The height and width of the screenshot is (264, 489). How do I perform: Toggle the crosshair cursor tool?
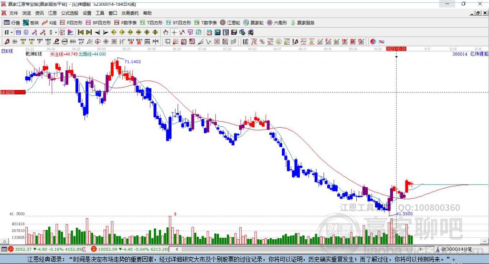click(174, 32)
